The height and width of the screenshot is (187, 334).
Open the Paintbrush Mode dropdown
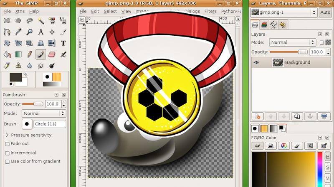[x=44, y=113]
